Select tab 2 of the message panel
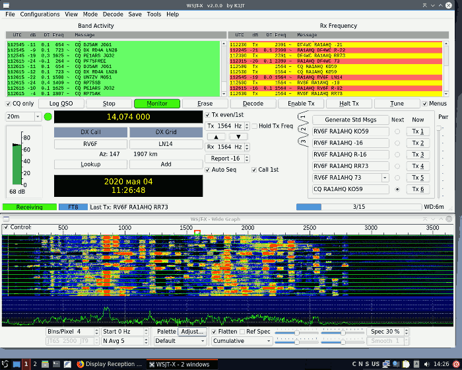Screen dimensions: 462x370 point(304,129)
